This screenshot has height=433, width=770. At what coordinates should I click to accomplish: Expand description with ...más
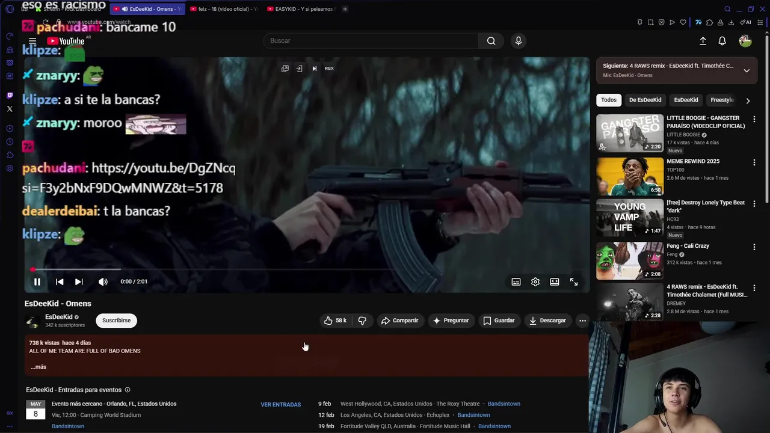point(38,367)
